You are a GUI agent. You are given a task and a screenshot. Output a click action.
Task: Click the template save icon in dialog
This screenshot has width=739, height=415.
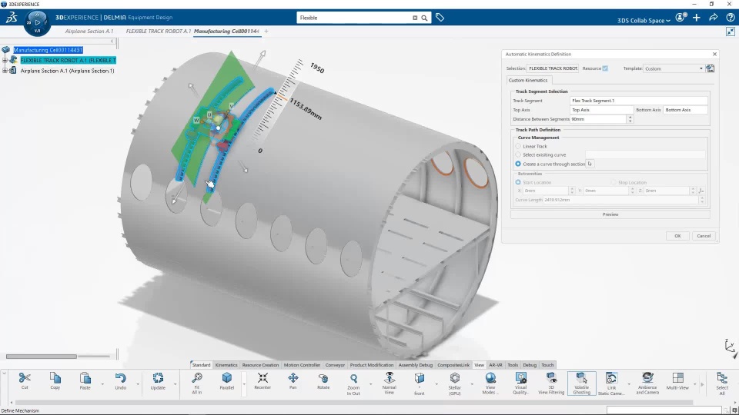711,68
